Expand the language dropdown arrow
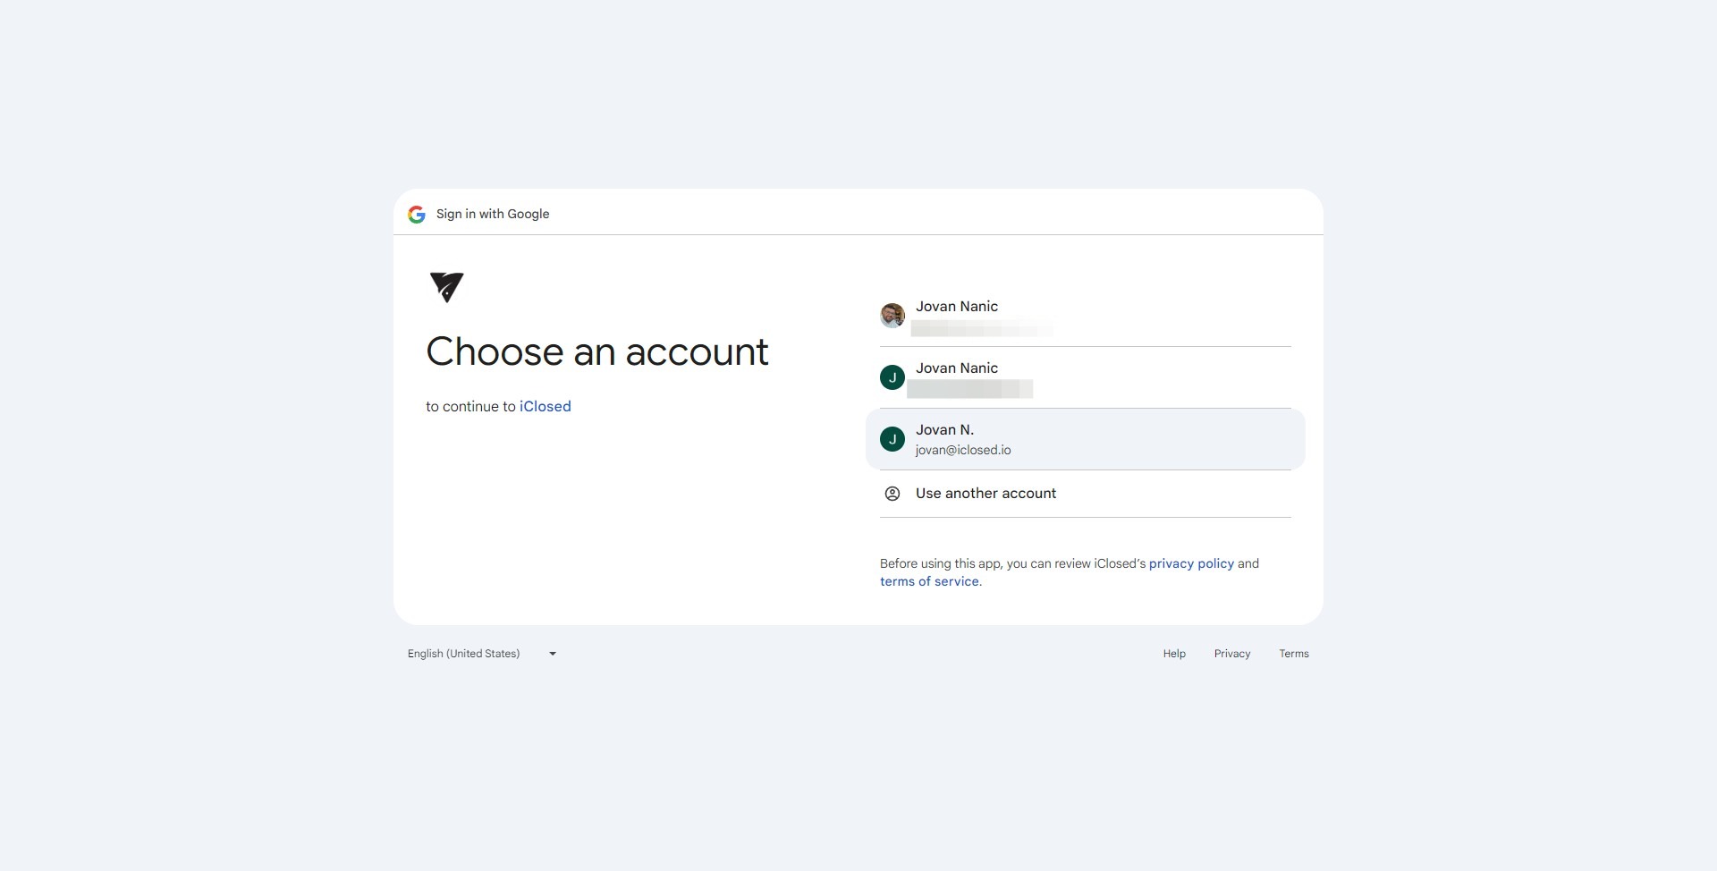 pyautogui.click(x=553, y=654)
